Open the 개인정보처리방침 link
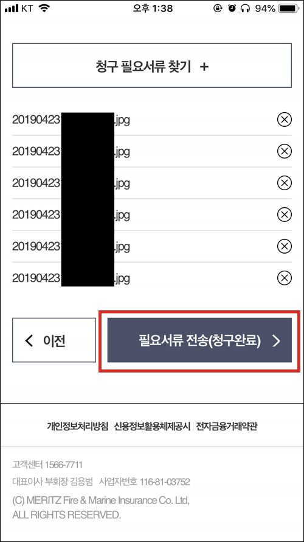This screenshot has width=304, height=542. tap(78, 426)
